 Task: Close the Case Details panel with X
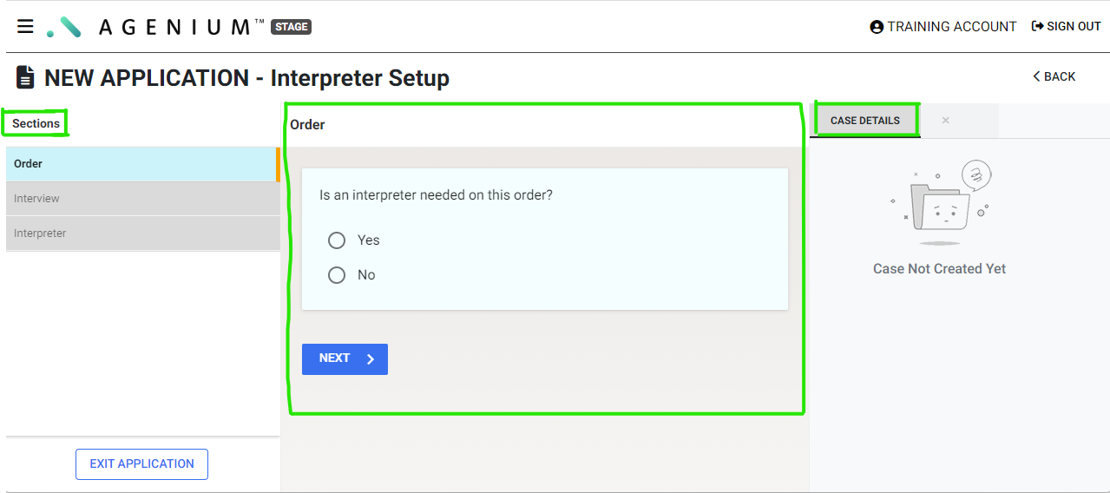coord(945,120)
